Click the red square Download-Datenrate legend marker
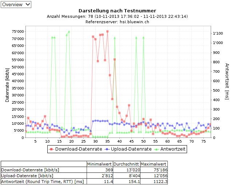234x191 pixels. (x=52, y=149)
